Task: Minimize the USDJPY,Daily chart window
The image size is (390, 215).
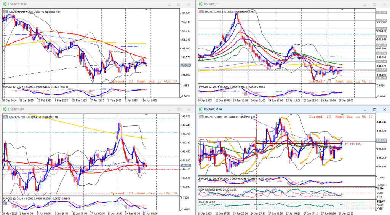Action: point(169,5)
